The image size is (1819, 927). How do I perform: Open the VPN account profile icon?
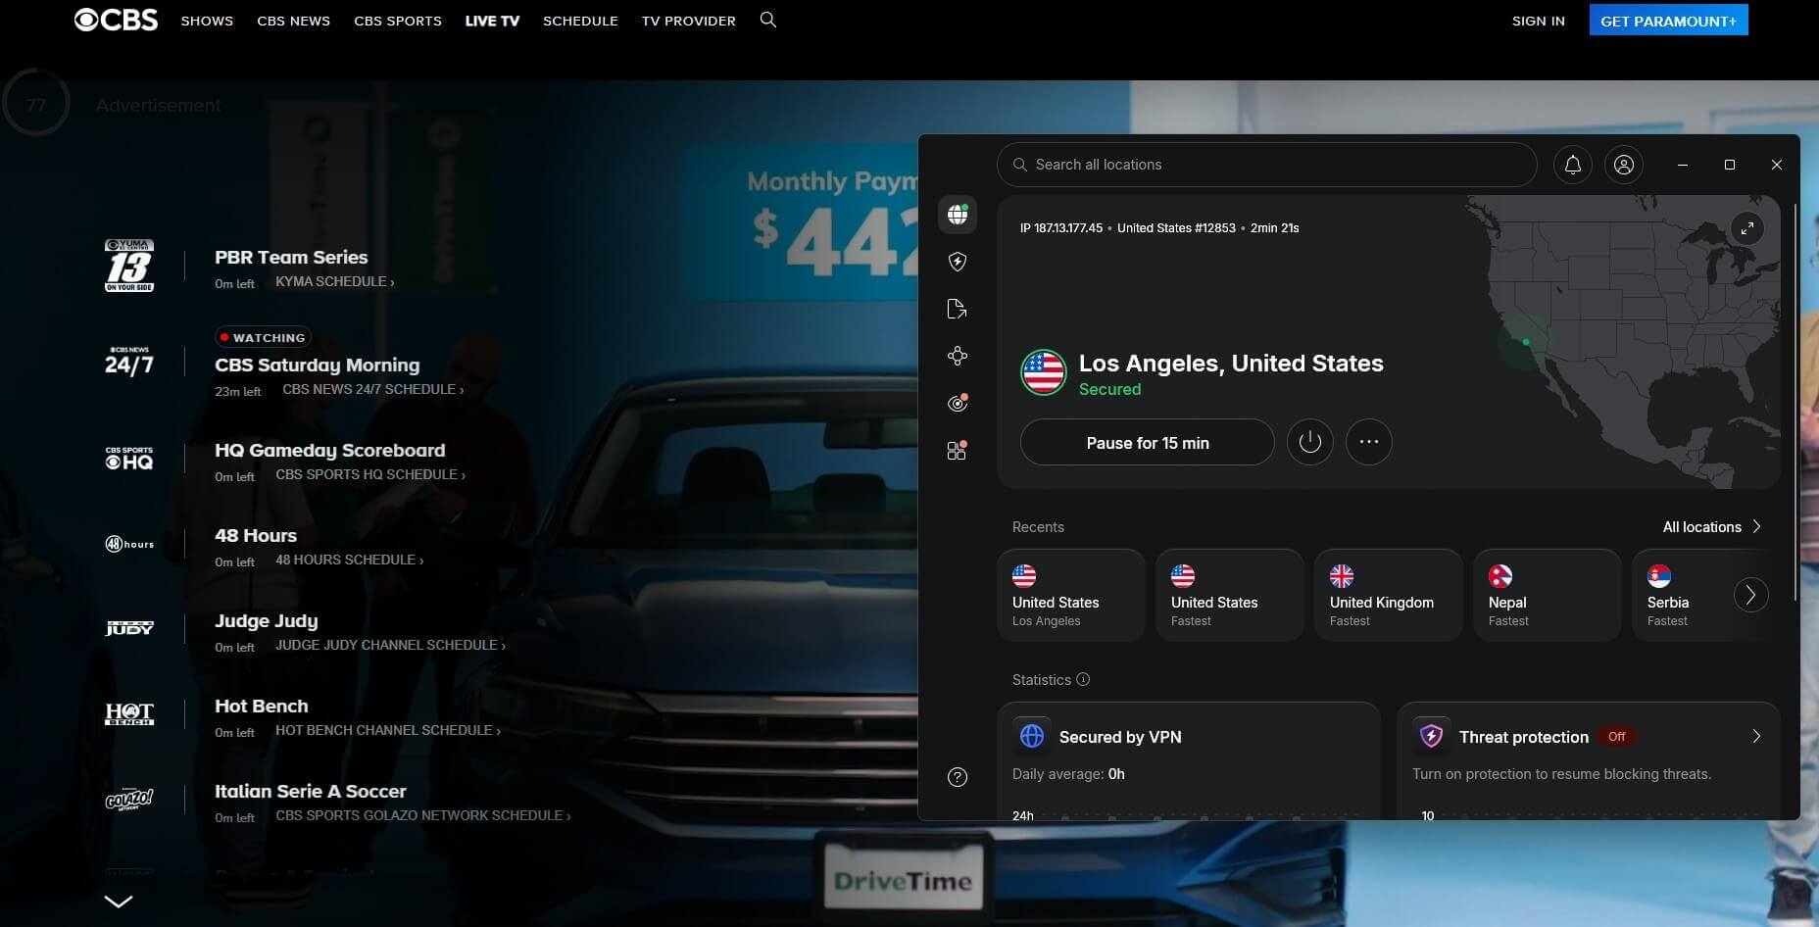[x=1624, y=165]
